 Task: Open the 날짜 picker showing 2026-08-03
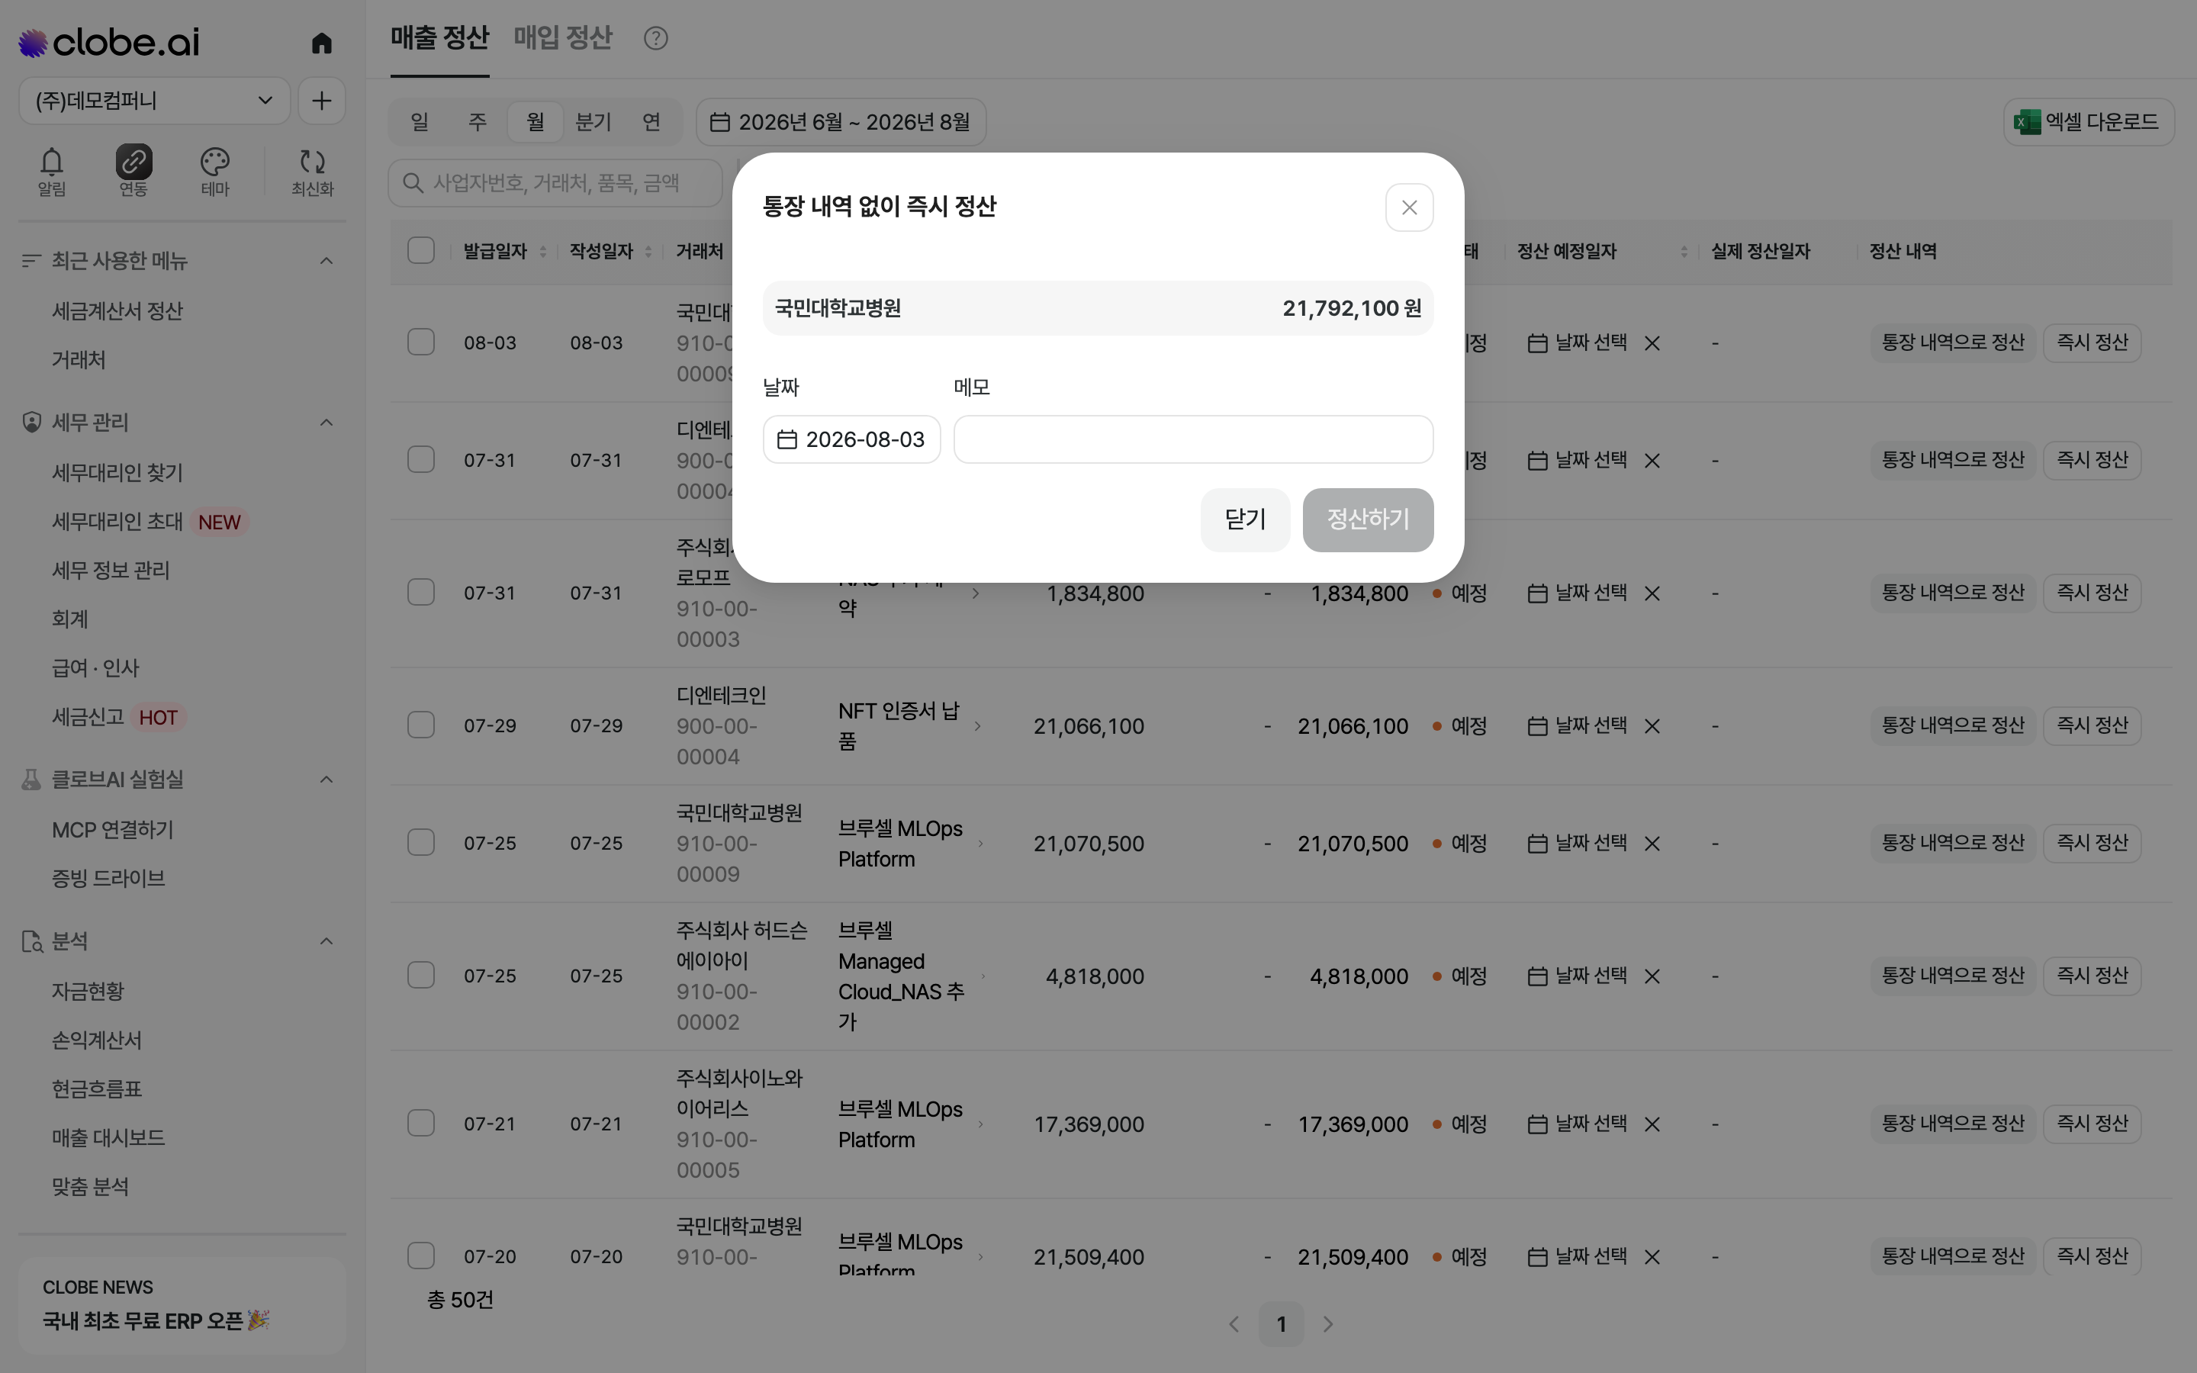851,439
